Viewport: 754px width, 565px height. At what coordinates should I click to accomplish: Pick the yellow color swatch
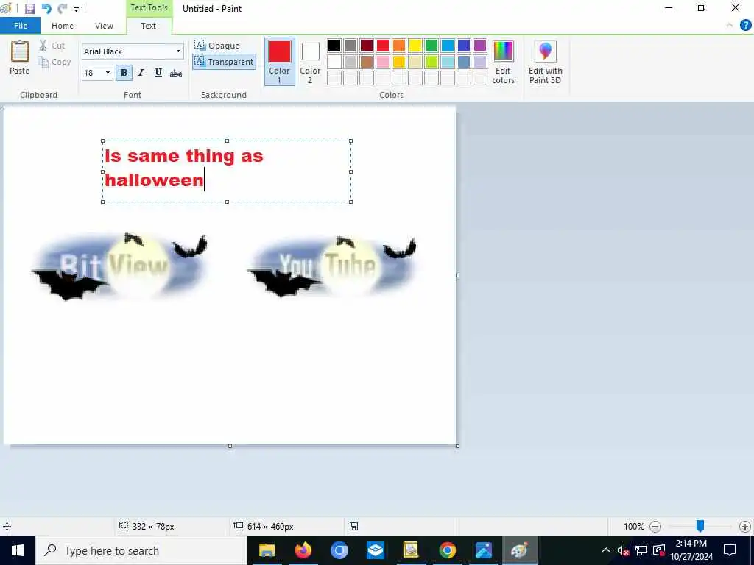(415, 46)
